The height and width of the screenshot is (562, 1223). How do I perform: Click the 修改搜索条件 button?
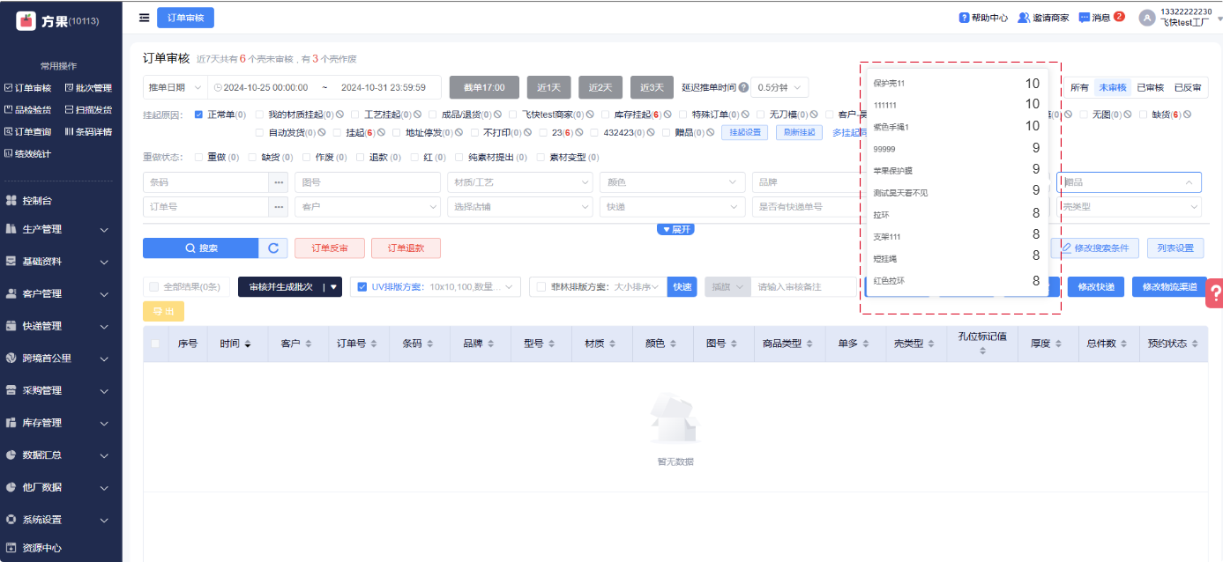click(x=1095, y=248)
